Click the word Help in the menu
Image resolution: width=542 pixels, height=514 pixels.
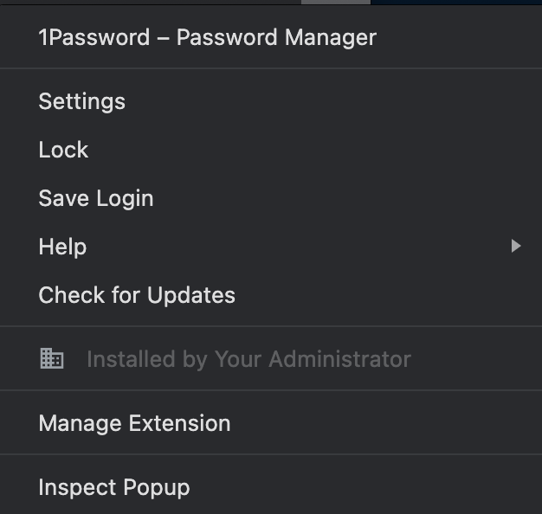pos(62,247)
